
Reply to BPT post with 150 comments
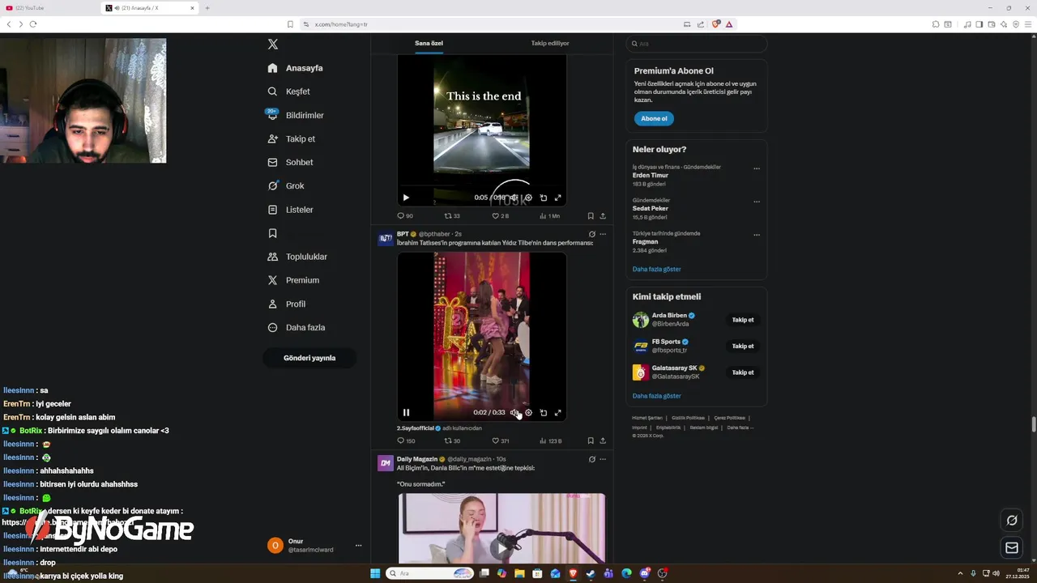pos(406,441)
